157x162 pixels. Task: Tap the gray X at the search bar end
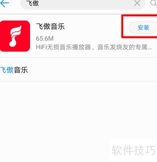[x=137, y=3]
